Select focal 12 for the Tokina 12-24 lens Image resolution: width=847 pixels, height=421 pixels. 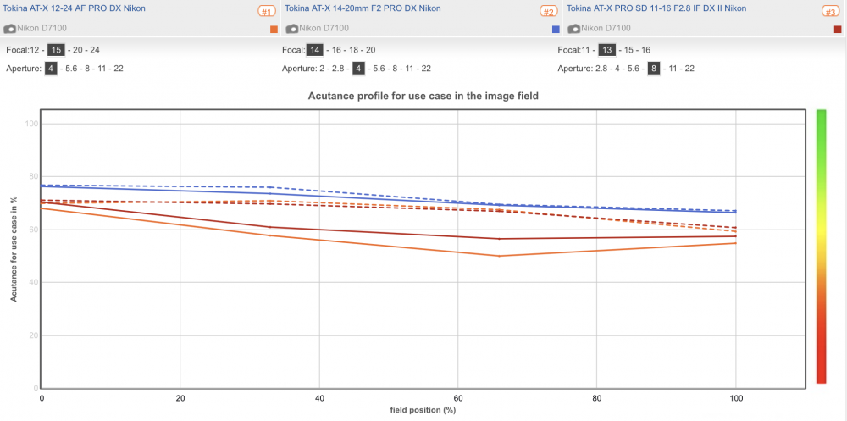tap(36, 50)
